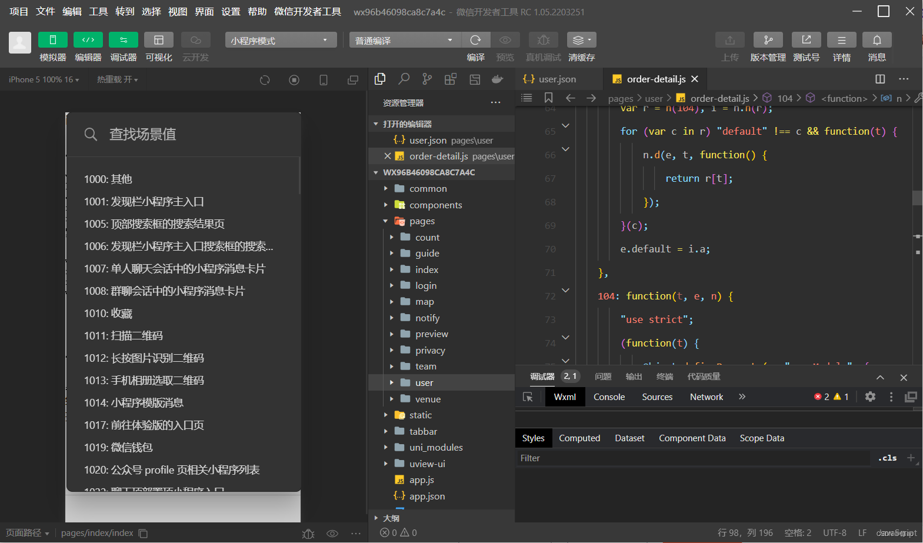Open the 资源管理器 more actions menu
Screen dimensions: 923x543
click(496, 102)
